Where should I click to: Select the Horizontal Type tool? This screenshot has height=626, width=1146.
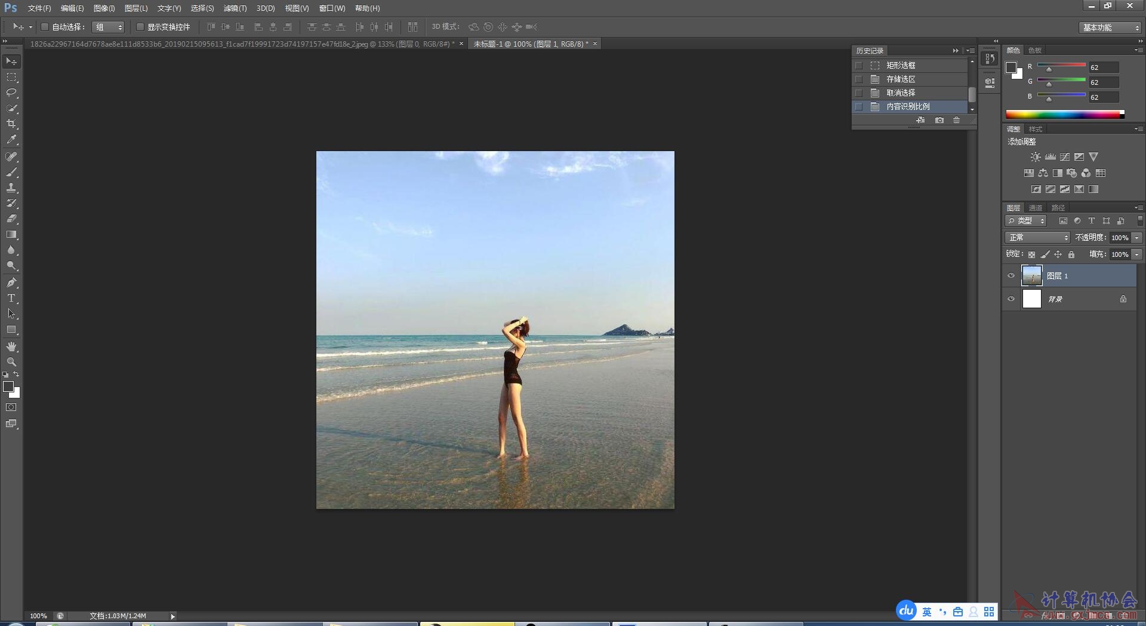pyautogui.click(x=11, y=298)
